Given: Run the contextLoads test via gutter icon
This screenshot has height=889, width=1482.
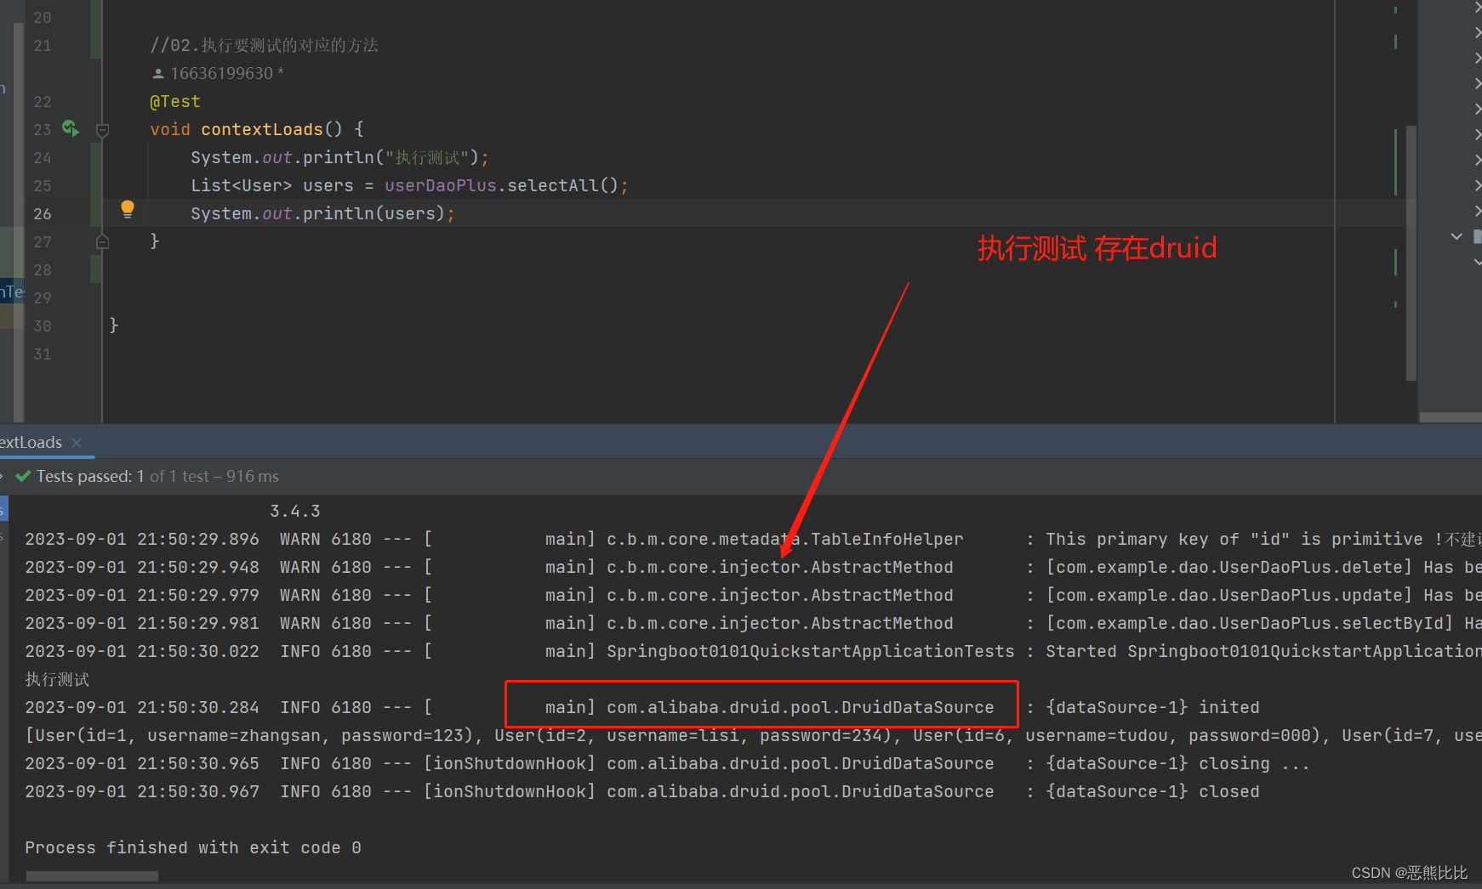Looking at the screenshot, I should point(71,128).
